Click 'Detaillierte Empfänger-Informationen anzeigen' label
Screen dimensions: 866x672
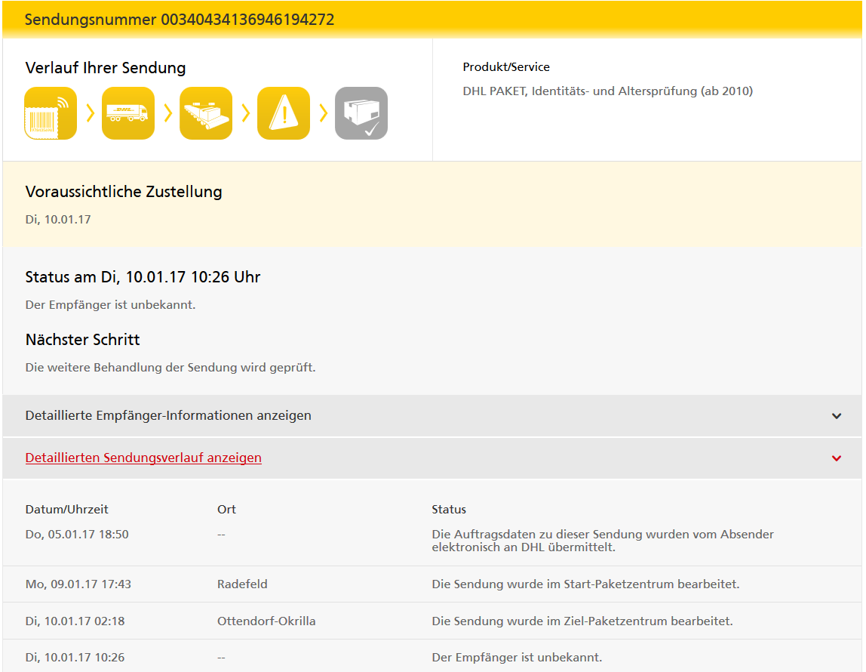(x=168, y=415)
